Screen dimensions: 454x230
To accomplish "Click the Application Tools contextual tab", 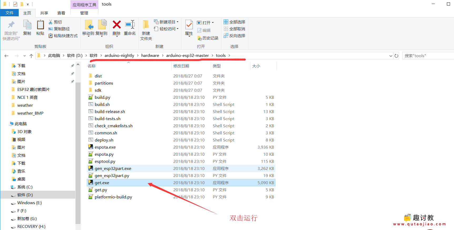I will point(84,5).
